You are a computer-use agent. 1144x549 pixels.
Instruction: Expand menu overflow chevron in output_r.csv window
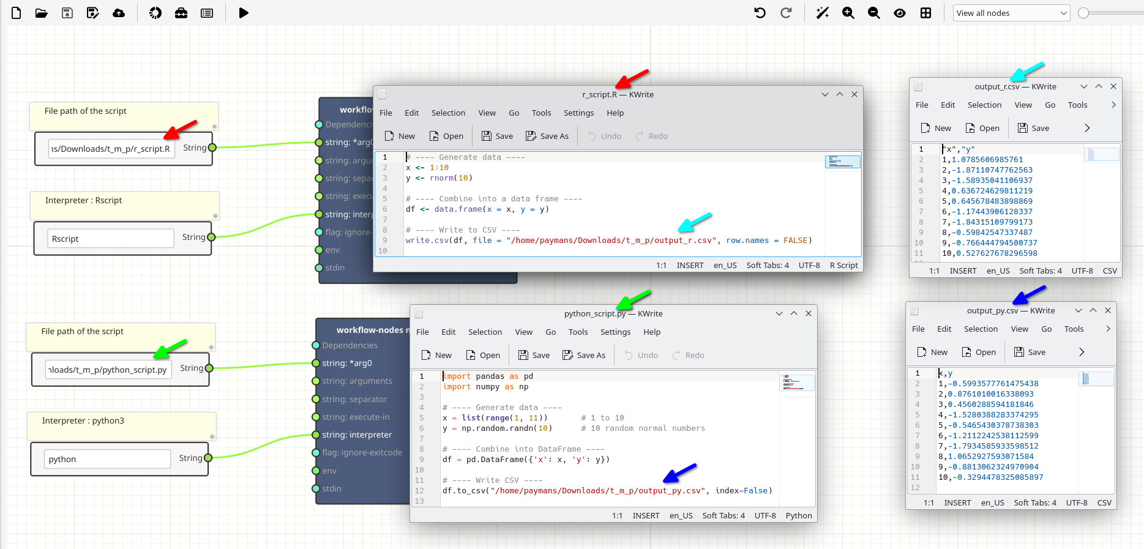click(x=1113, y=105)
